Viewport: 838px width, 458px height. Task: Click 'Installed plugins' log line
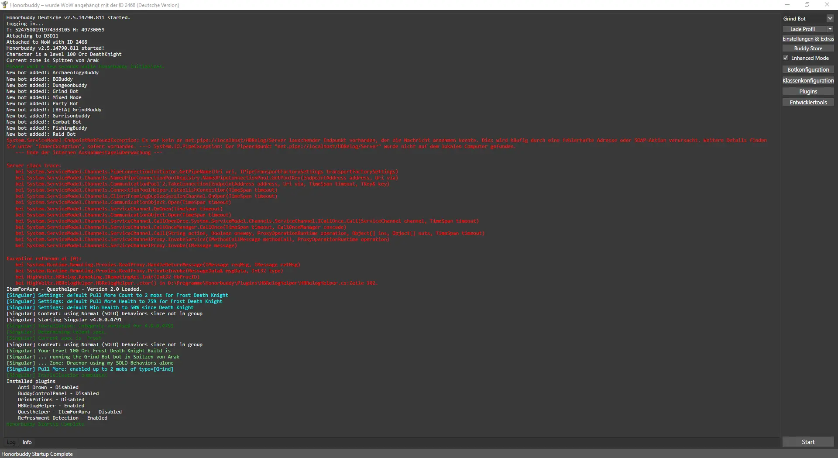pos(31,381)
